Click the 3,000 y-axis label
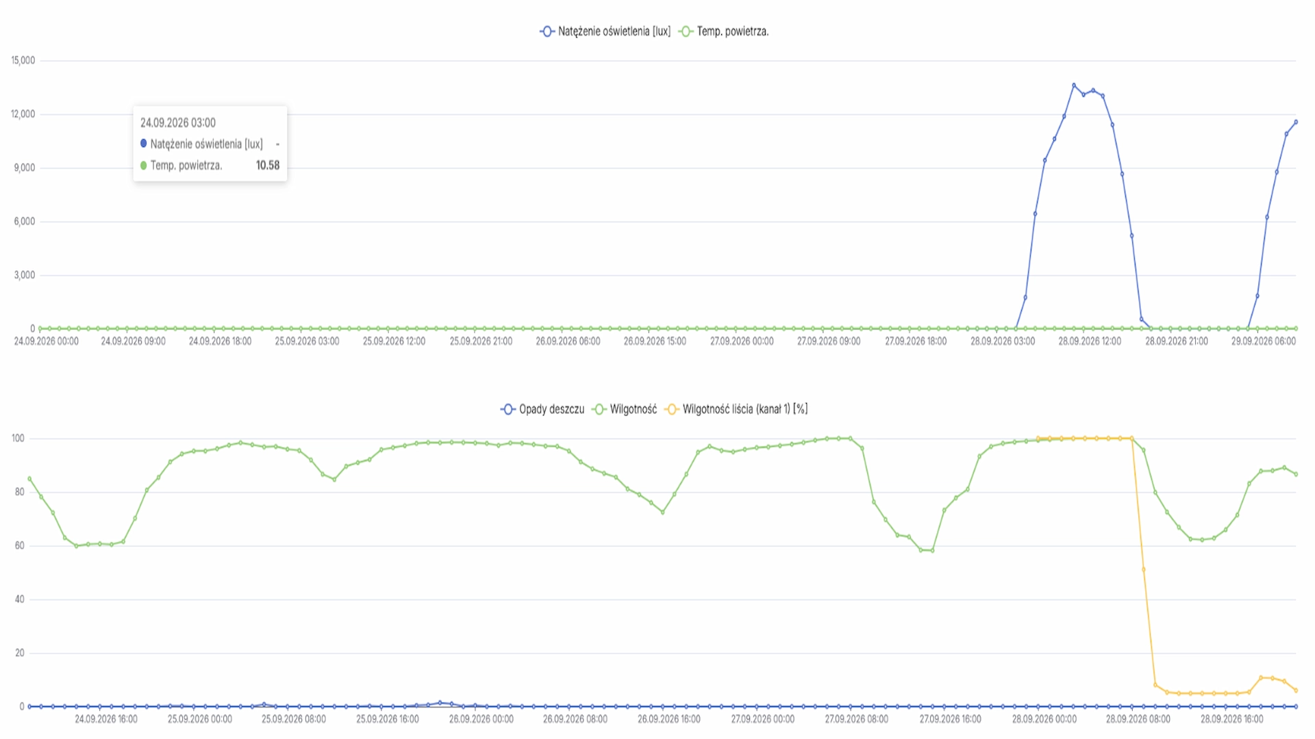The height and width of the screenshot is (739, 1315). 25,275
